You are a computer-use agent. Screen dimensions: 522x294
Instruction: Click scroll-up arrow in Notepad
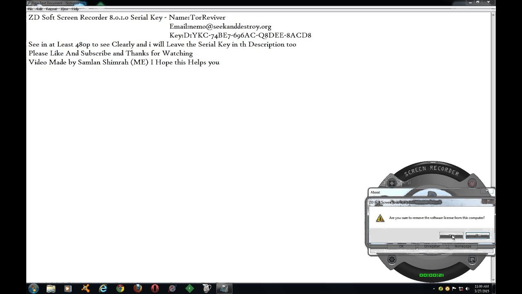pos(493,15)
